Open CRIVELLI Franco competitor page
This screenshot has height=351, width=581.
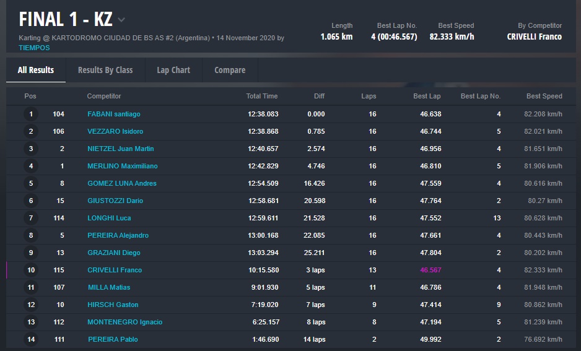(x=115, y=270)
